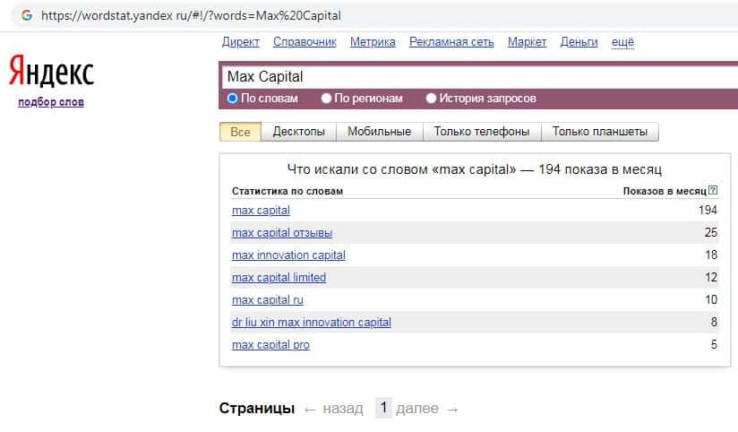Image resolution: width=738 pixels, height=432 pixels.
Task: Switch to the Десктопы tab
Action: 298,132
